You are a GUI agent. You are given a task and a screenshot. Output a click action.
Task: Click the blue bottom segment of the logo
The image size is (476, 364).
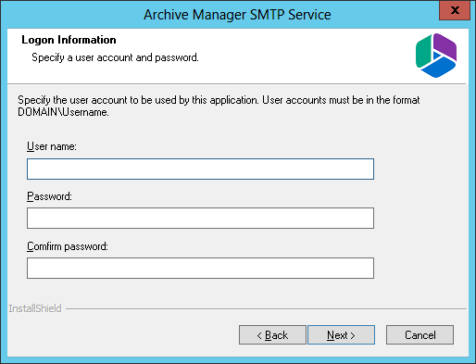pos(438,68)
